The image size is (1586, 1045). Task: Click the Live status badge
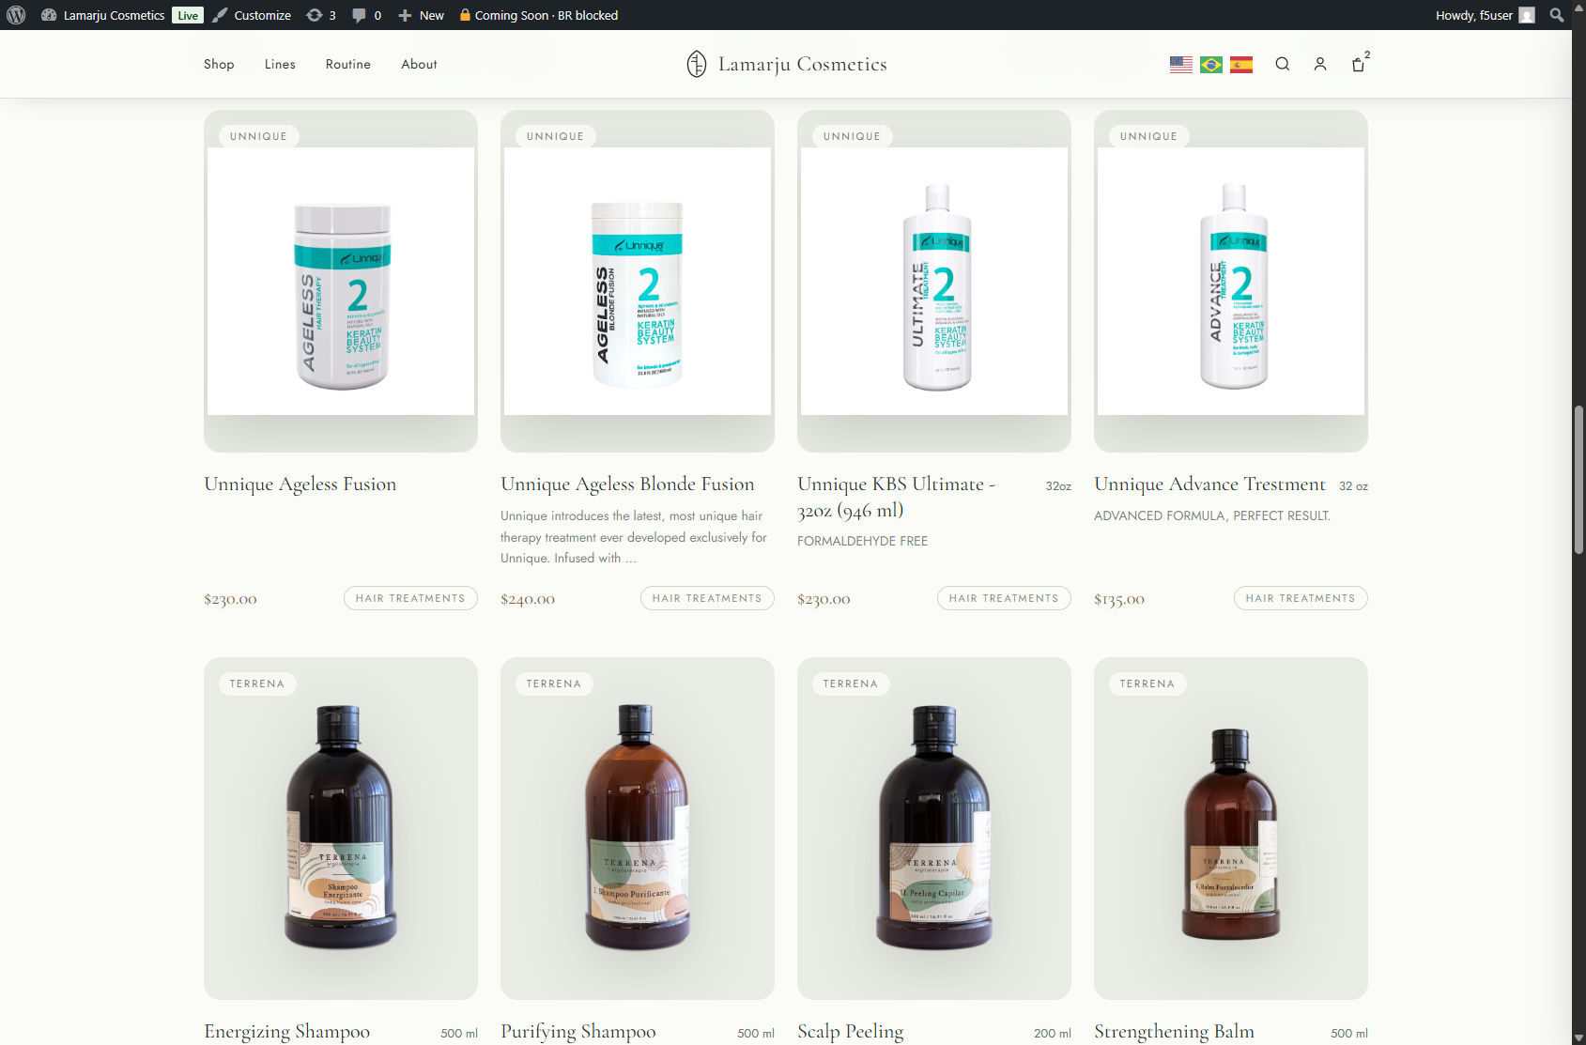(188, 15)
